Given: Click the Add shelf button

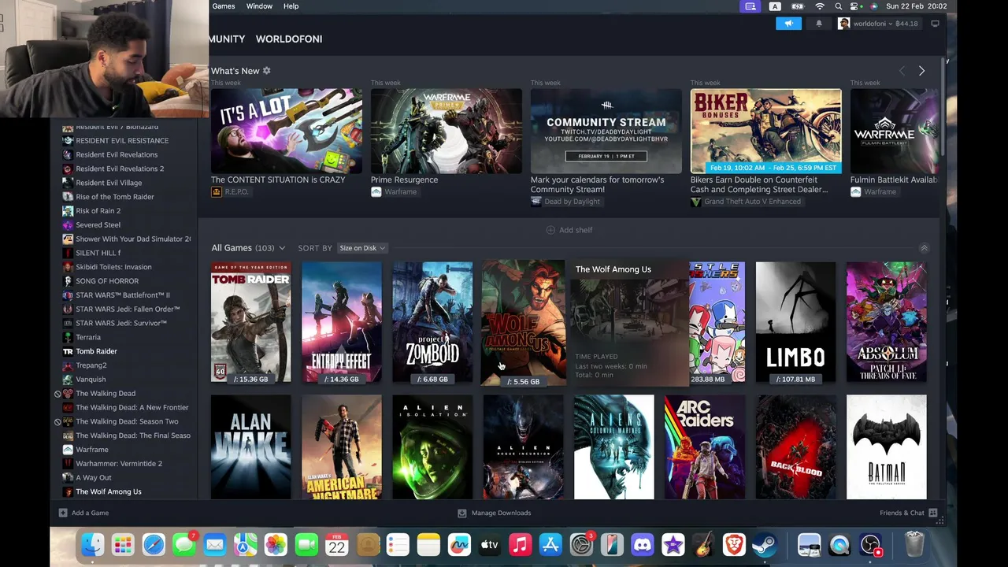Looking at the screenshot, I should (569, 230).
